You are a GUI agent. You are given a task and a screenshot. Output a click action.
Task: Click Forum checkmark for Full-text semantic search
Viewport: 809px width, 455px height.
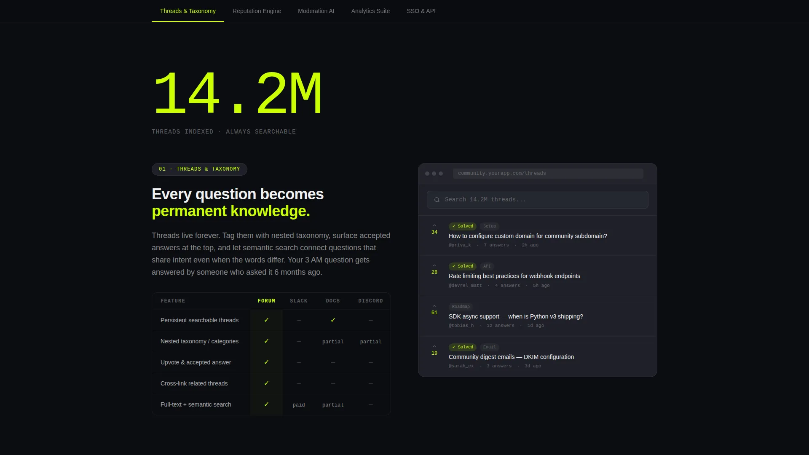click(266, 404)
